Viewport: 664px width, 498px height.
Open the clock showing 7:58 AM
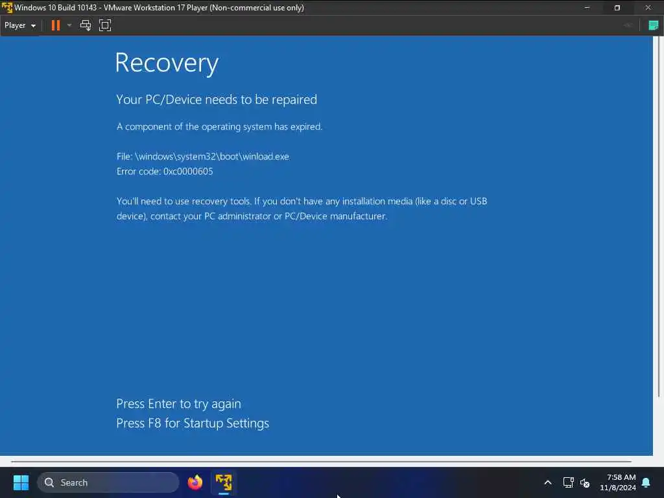pos(618,482)
